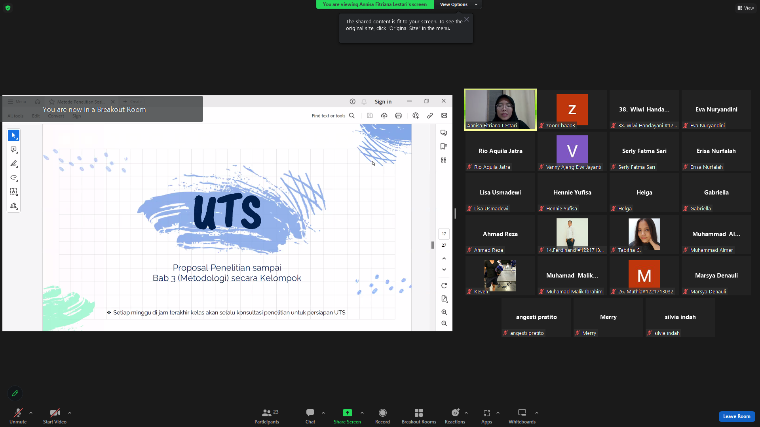This screenshot has height=427, width=760.
Task: Select the cursor selection tool in PDF sidebar
Action: coord(13,136)
